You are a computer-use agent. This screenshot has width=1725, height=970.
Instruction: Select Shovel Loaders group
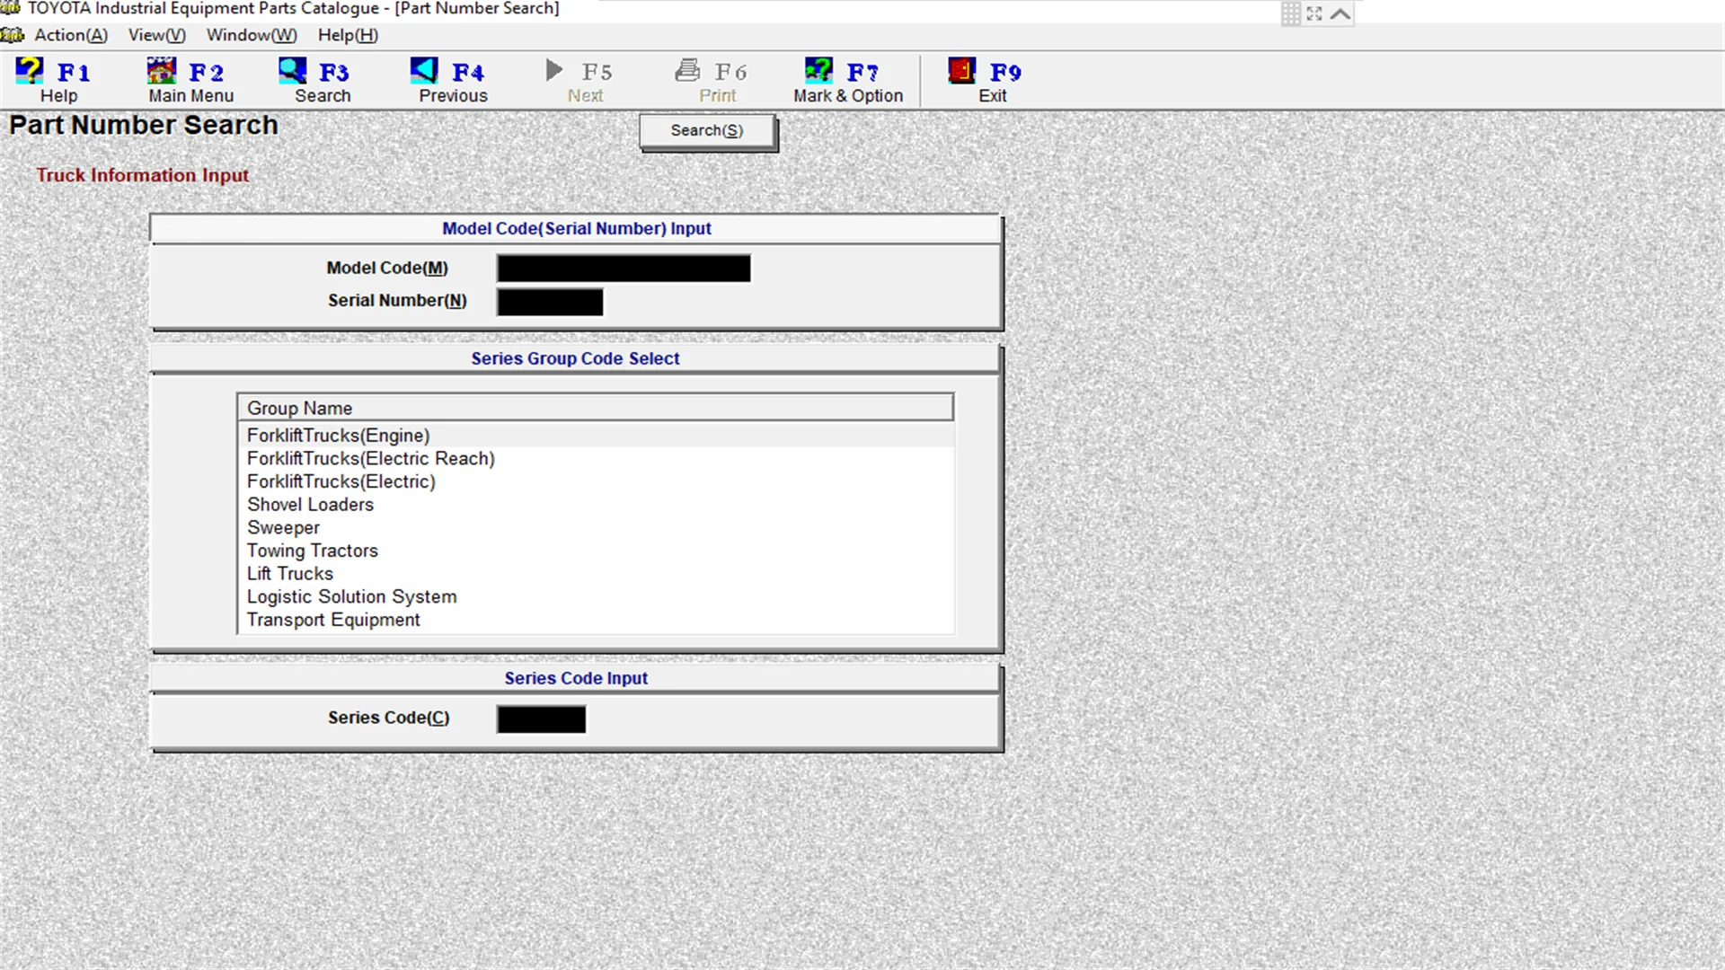point(595,505)
